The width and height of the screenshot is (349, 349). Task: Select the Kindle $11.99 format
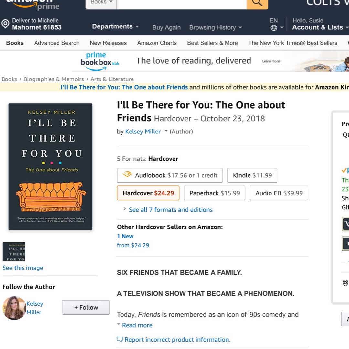(x=252, y=175)
